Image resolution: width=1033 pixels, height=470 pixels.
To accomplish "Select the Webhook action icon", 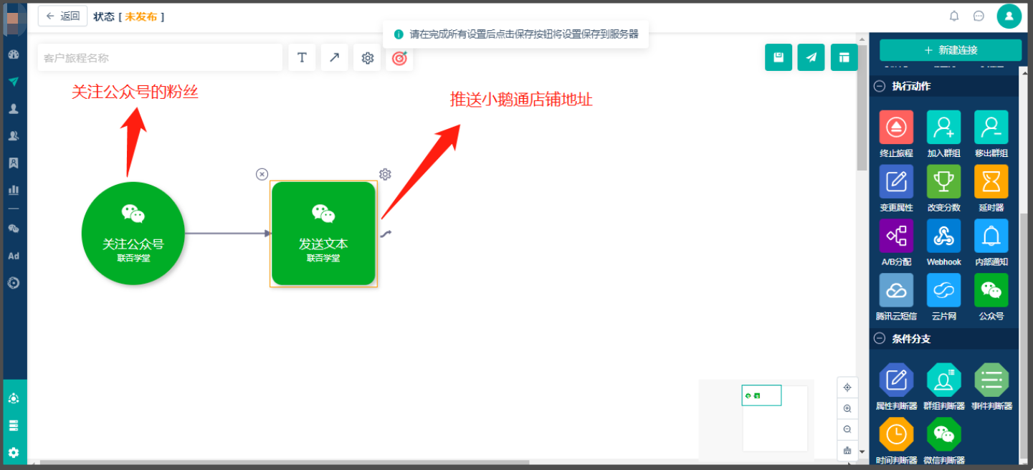I will point(943,236).
